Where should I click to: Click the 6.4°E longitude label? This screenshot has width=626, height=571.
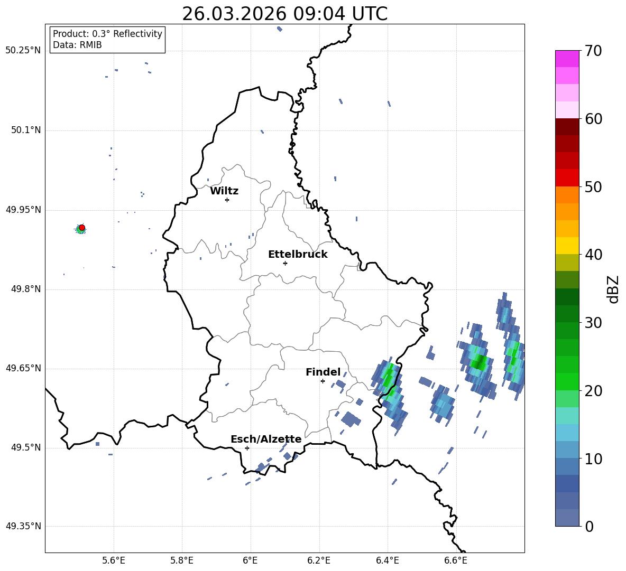(x=387, y=560)
